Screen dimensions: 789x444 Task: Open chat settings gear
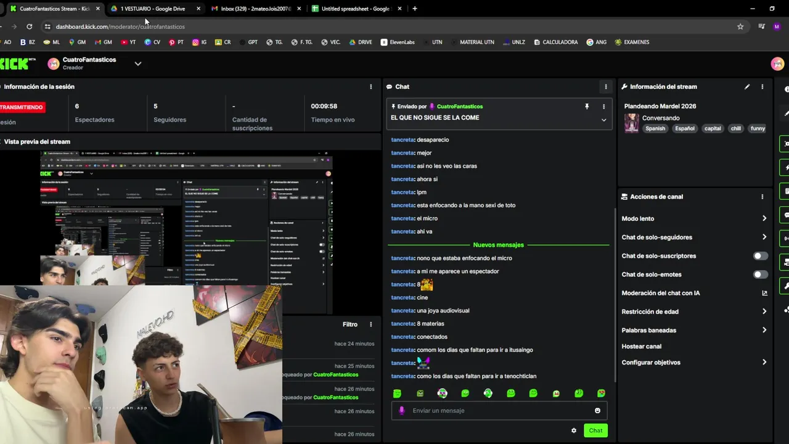tap(574, 430)
